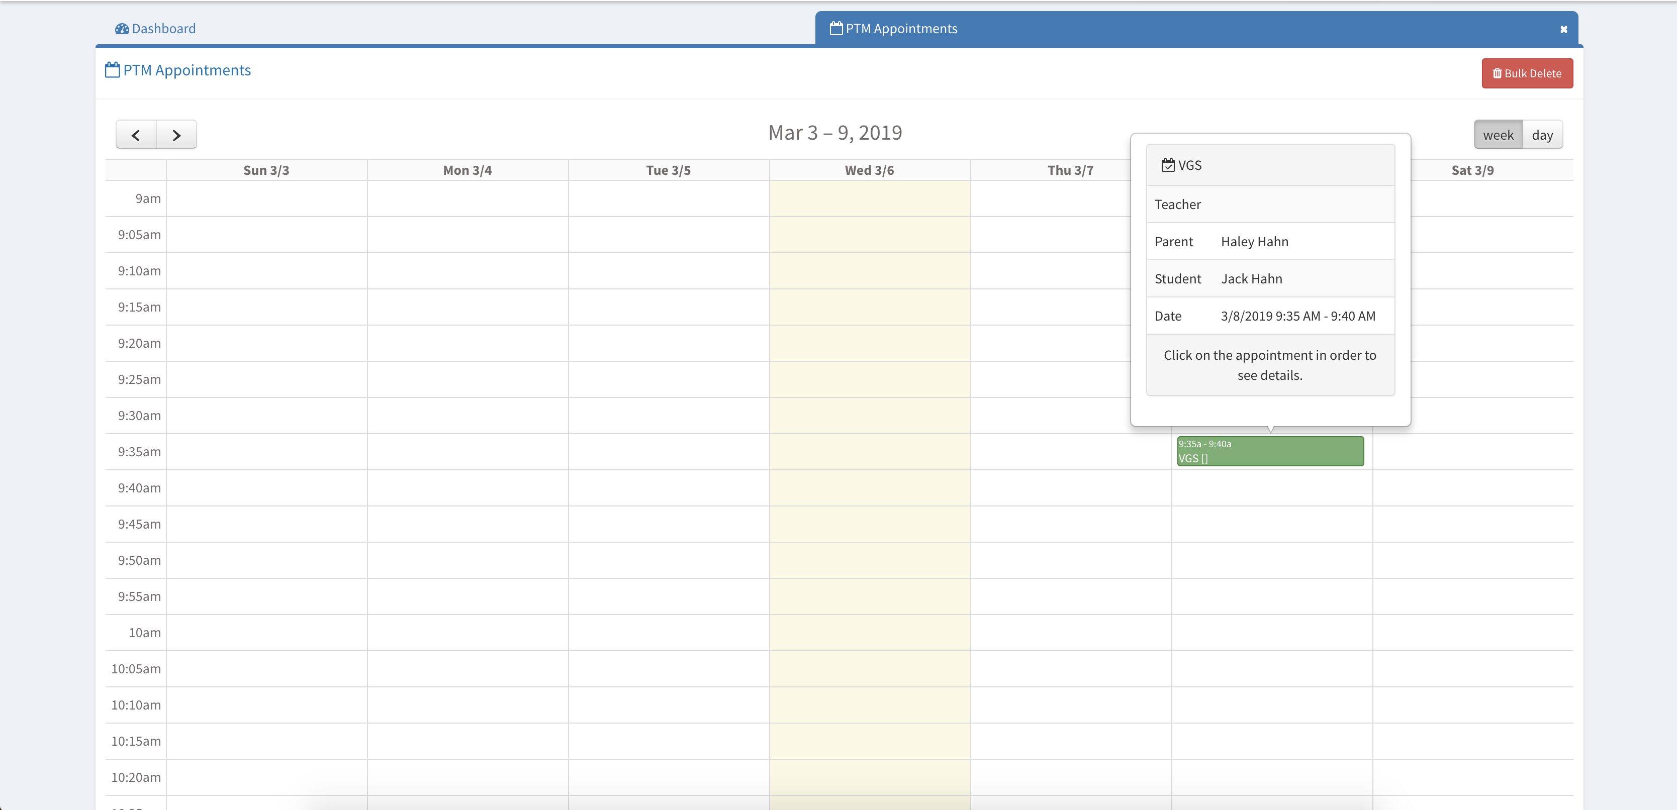Click the 9:15am time label
The height and width of the screenshot is (810, 1677).
139,307
